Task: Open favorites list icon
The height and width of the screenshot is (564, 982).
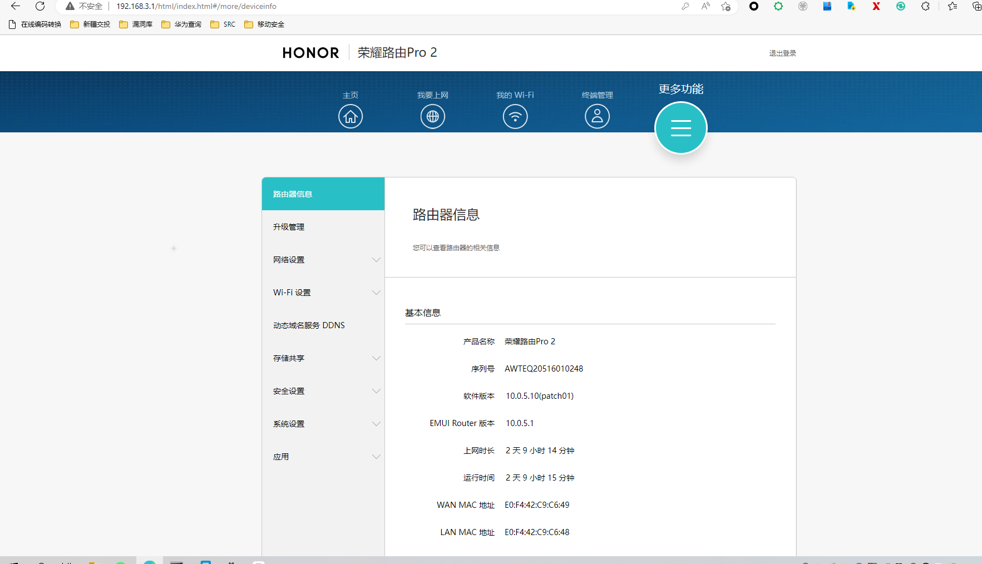Action: 953,6
